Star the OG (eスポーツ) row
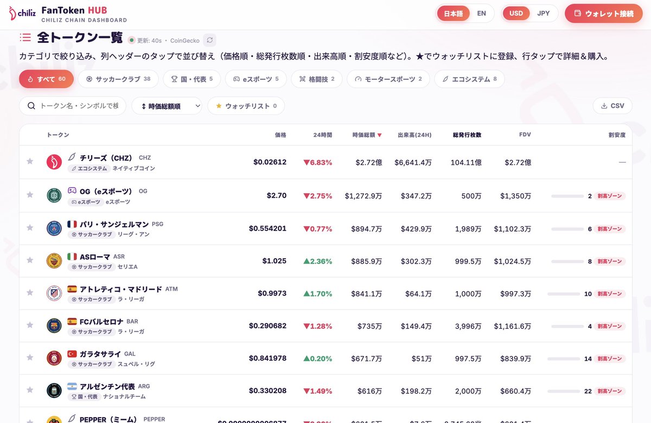Screen dimensions: 651x423 click(30, 195)
